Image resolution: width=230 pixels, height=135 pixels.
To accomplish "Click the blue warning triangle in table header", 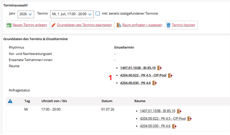I will (x=10, y=101).
